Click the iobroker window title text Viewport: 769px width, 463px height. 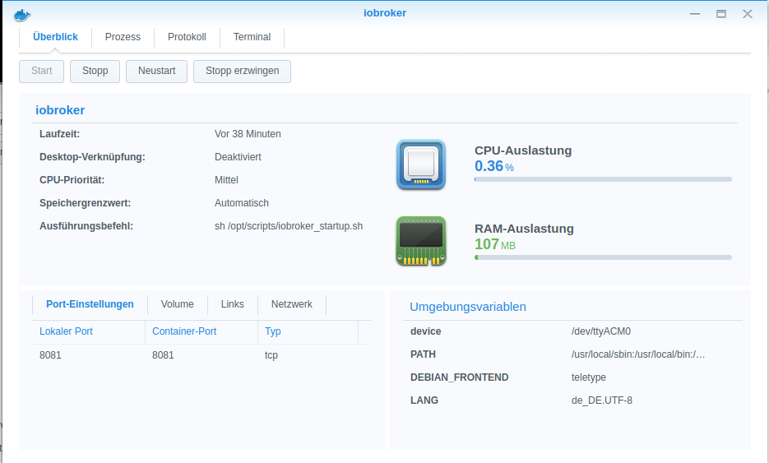385,13
